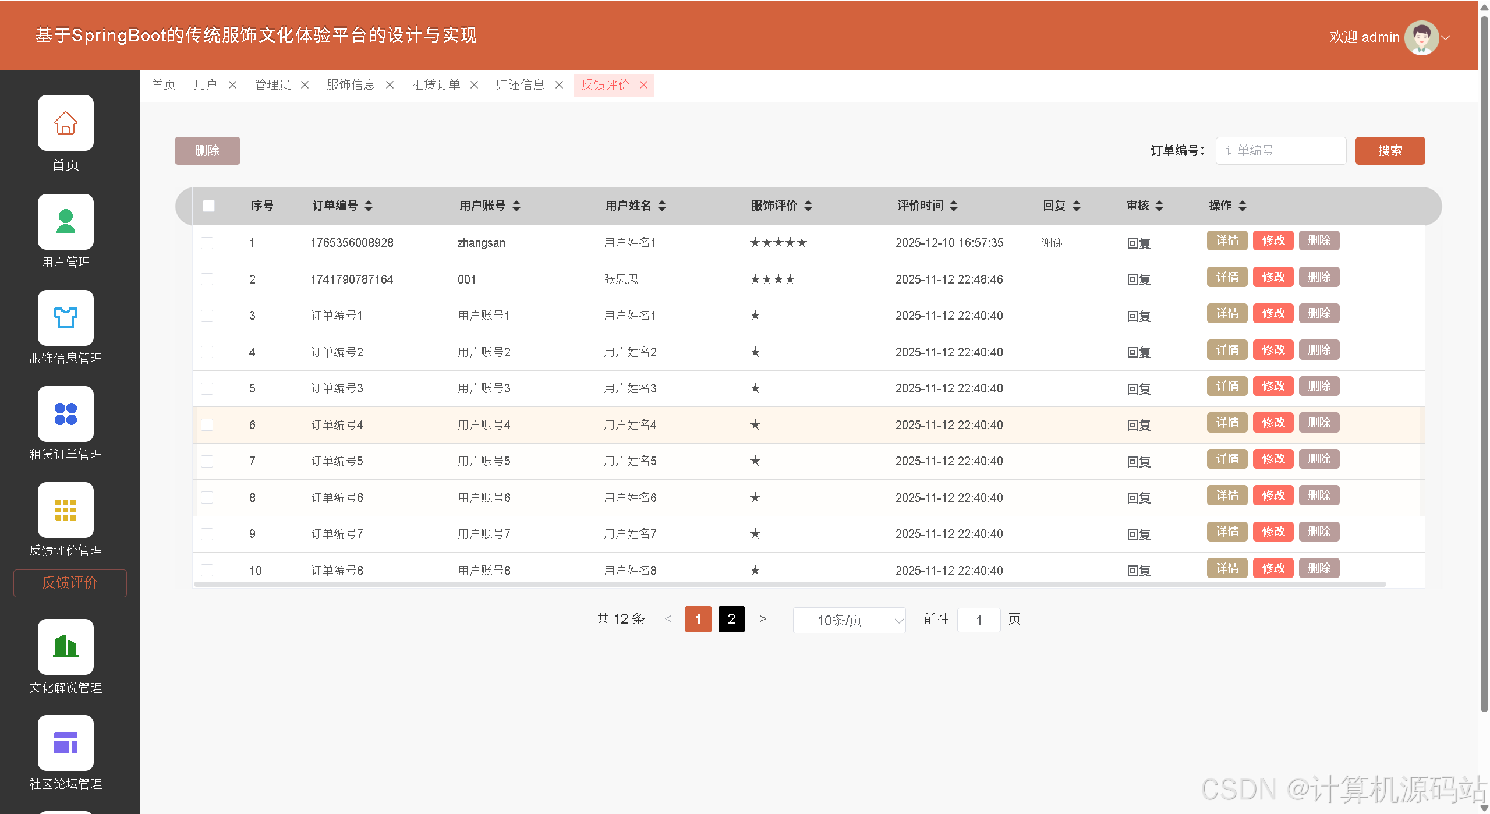Check the row for order 1765356008928

[x=207, y=243]
